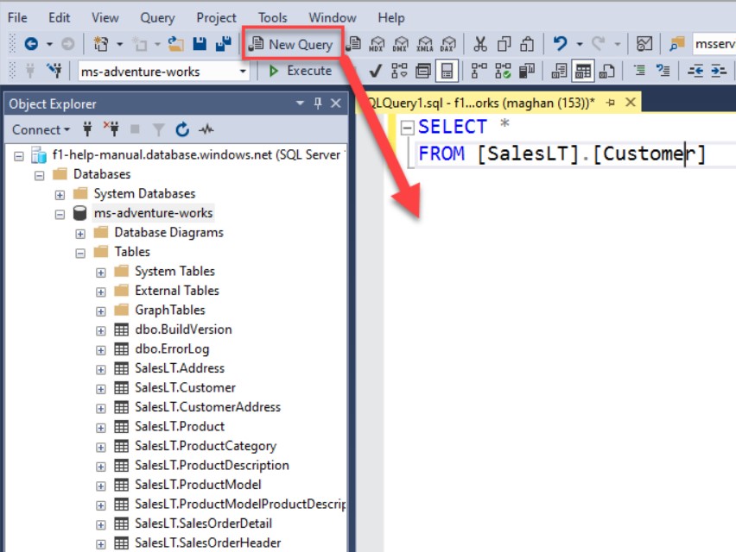This screenshot has height=552, width=736.
Task: Paste from the clipboard
Action: coord(527,44)
